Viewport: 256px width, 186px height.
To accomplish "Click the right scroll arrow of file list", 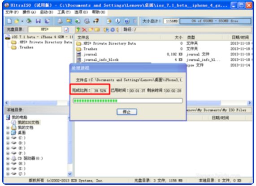I will (x=250, y=103).
